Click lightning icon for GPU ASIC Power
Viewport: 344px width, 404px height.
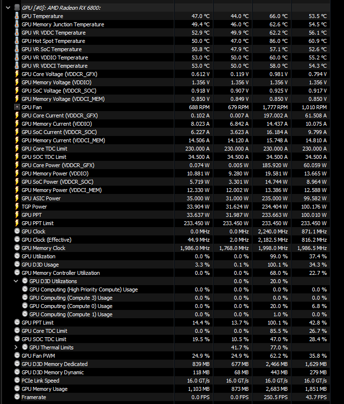(x=17, y=198)
